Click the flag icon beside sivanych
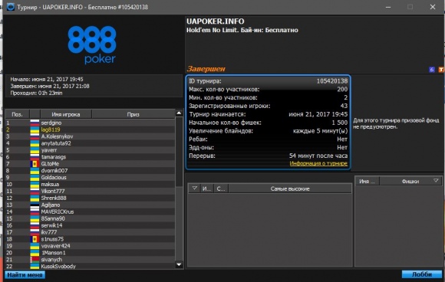This screenshot has height=282, width=445. tap(35, 260)
